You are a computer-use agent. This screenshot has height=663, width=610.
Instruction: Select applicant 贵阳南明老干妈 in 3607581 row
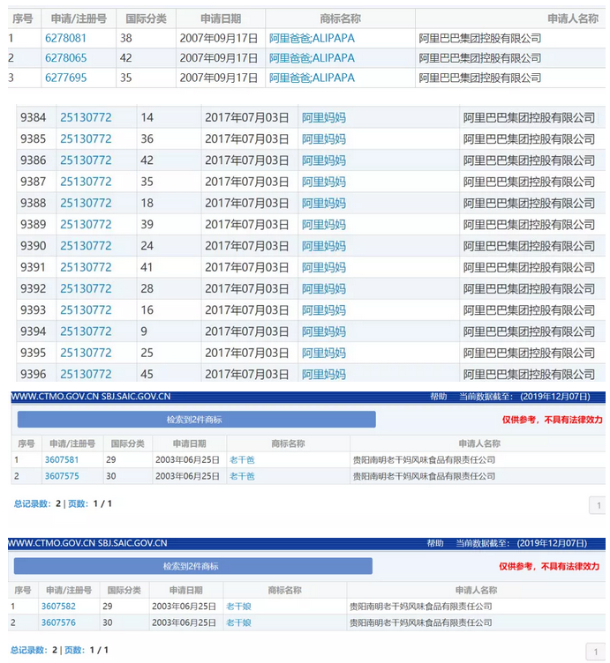click(x=424, y=459)
